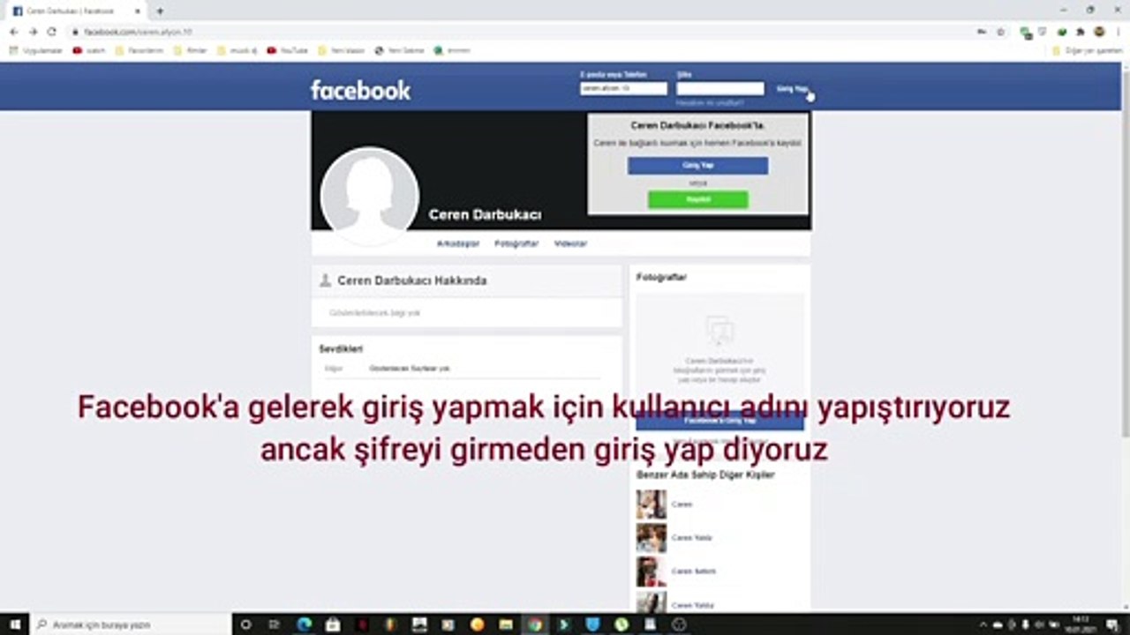Open Microsoft Store from the taskbar
The height and width of the screenshot is (635, 1130).
pyautogui.click(x=333, y=624)
